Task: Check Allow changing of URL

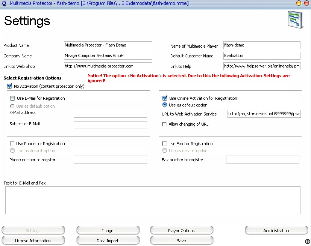Action: pyautogui.click(x=164, y=124)
